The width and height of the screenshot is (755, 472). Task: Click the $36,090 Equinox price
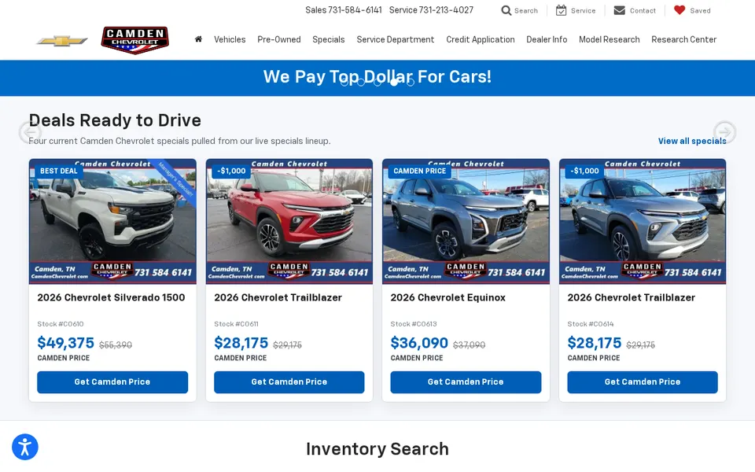tap(419, 343)
